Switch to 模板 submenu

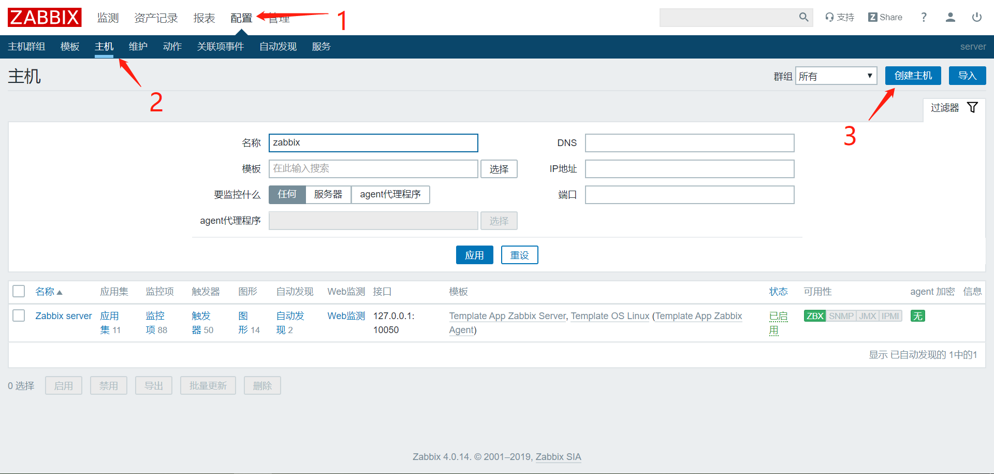(x=70, y=47)
